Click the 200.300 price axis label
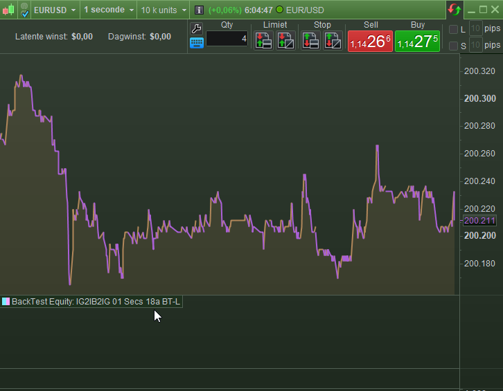The height and width of the screenshot is (391, 503). tap(480, 98)
